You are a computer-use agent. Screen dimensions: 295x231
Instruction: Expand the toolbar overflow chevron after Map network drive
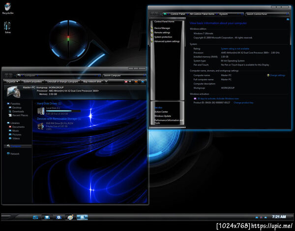point(106,82)
